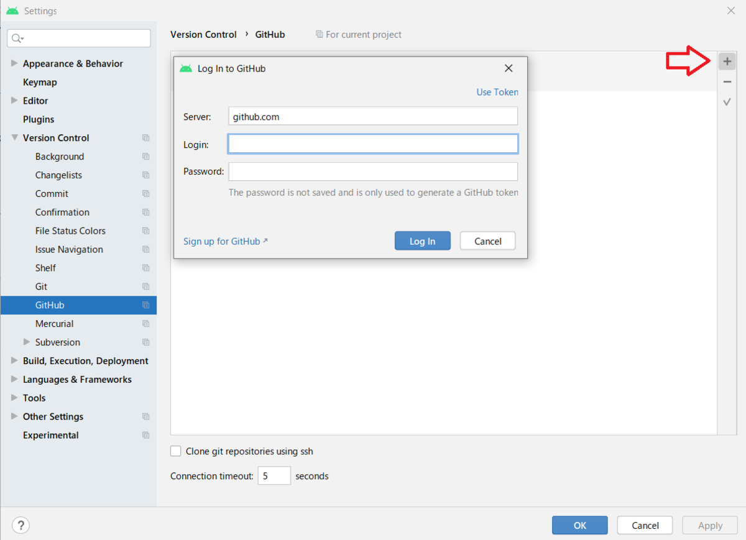Select Confirmation settings
This screenshot has width=746, height=540.
pyautogui.click(x=62, y=213)
